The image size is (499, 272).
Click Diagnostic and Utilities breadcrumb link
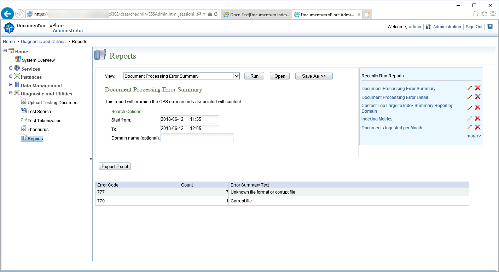click(x=43, y=42)
